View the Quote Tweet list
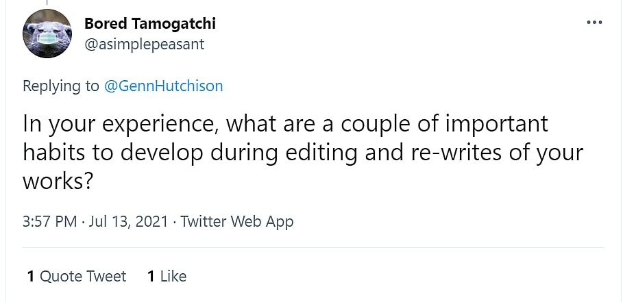 pos(83,276)
